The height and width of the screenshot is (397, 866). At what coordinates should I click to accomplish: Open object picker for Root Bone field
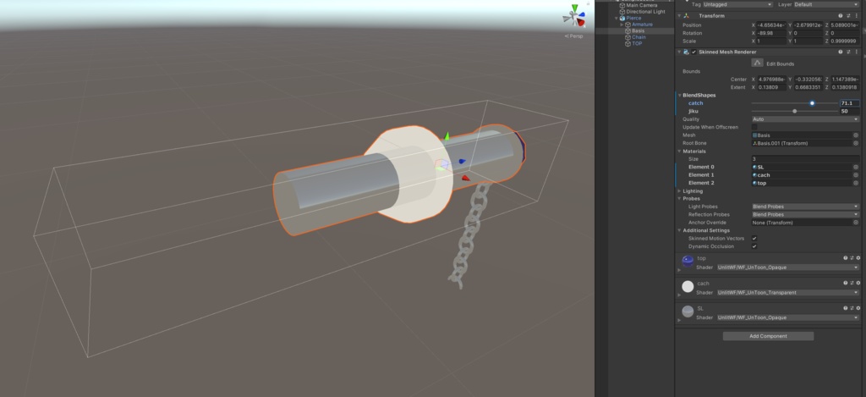pos(856,143)
